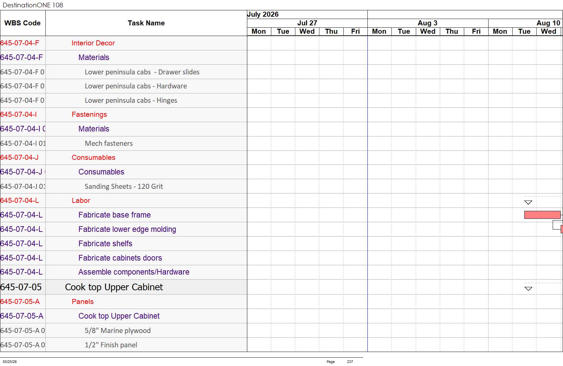
Task: Click the 05/25/26 date in footer
Action: point(10,362)
